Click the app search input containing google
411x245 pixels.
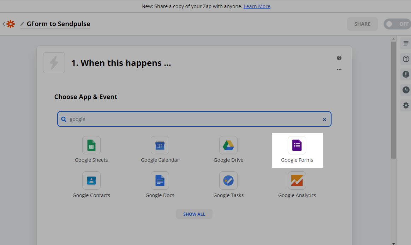(x=191, y=119)
